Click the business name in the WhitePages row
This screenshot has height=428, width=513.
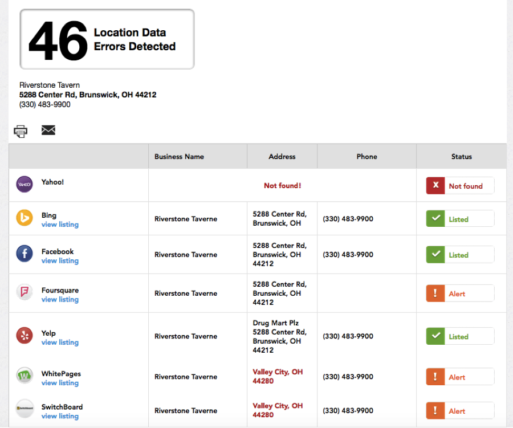click(186, 377)
